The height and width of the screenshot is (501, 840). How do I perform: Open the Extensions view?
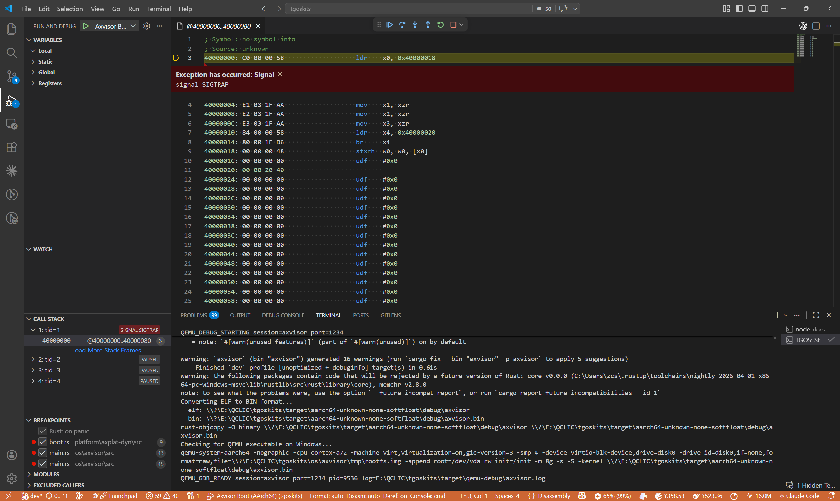pyautogui.click(x=11, y=148)
